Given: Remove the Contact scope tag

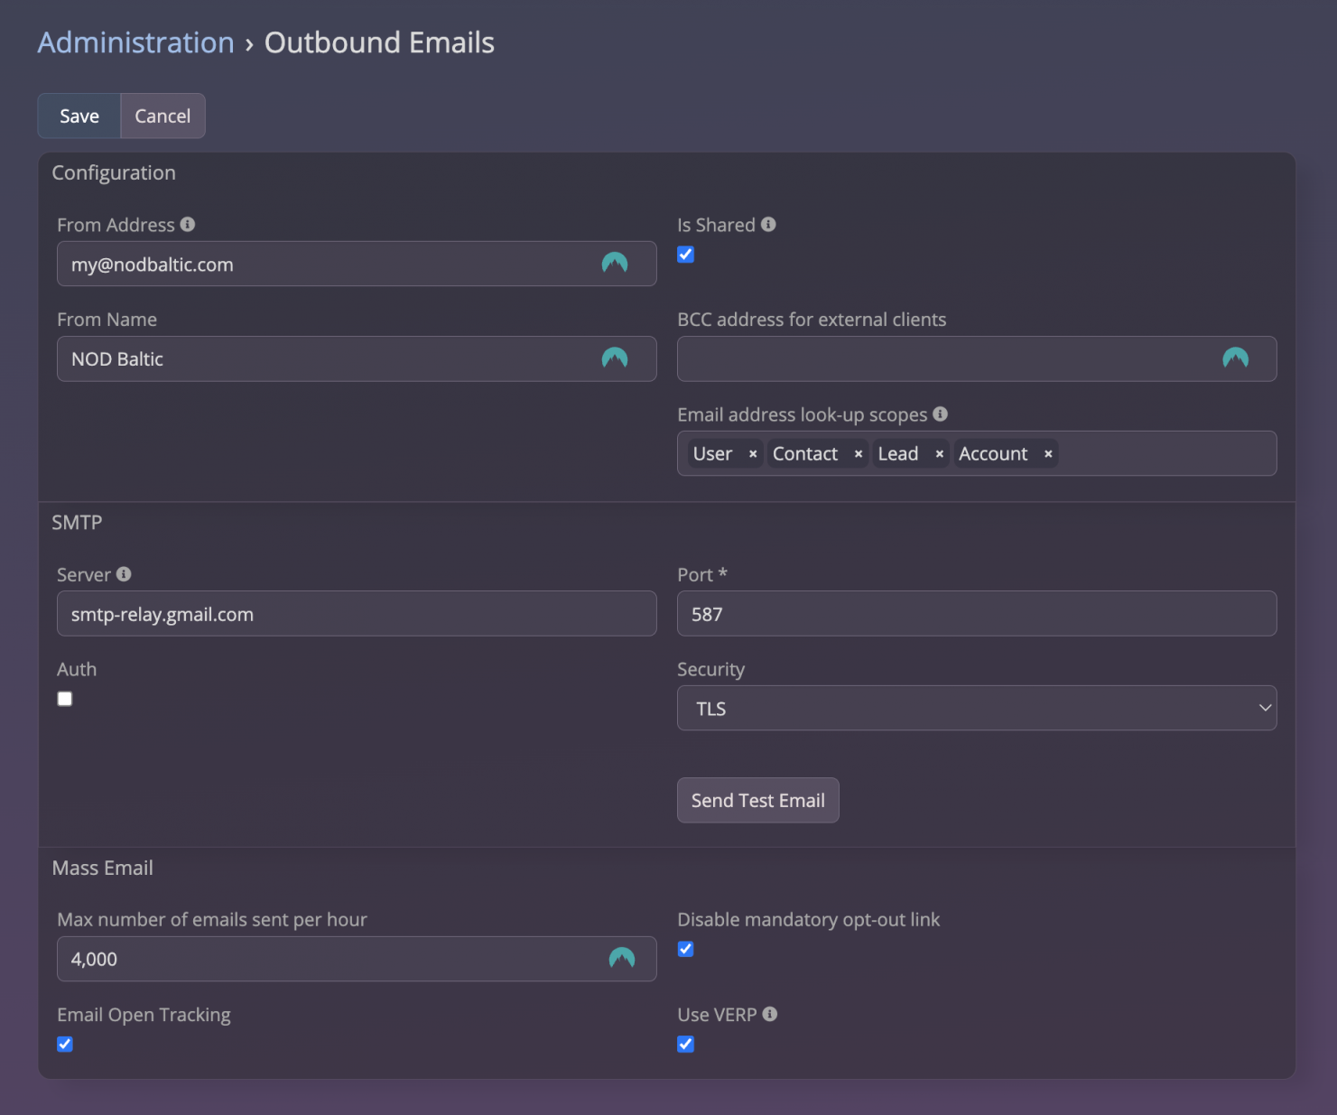Looking at the screenshot, I should [x=859, y=454].
